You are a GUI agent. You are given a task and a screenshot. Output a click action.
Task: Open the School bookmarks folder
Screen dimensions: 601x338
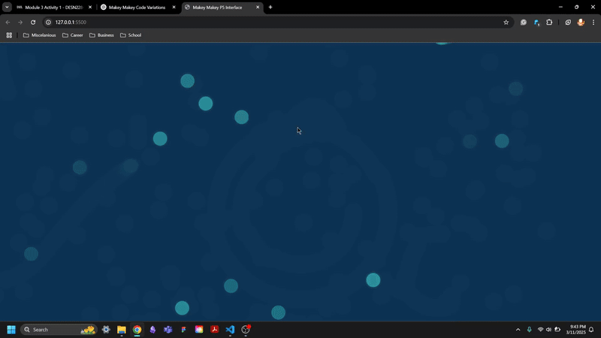click(131, 35)
